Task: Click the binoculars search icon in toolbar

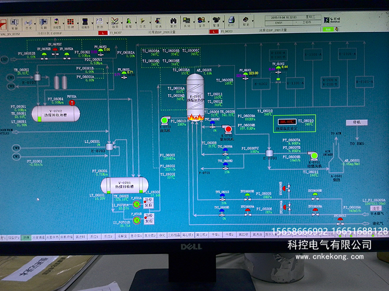Action: [x=173, y=23]
